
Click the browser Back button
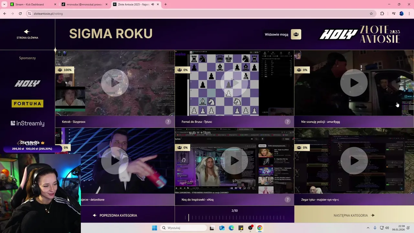tap(5, 14)
